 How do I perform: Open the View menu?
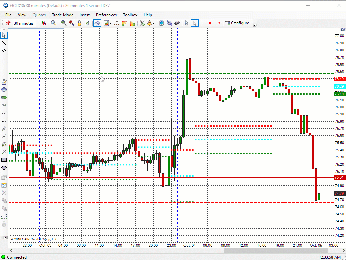[x=22, y=15]
